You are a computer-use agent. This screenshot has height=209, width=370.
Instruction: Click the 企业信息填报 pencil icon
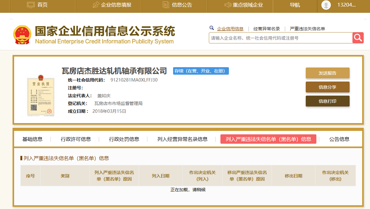coord(96,5)
